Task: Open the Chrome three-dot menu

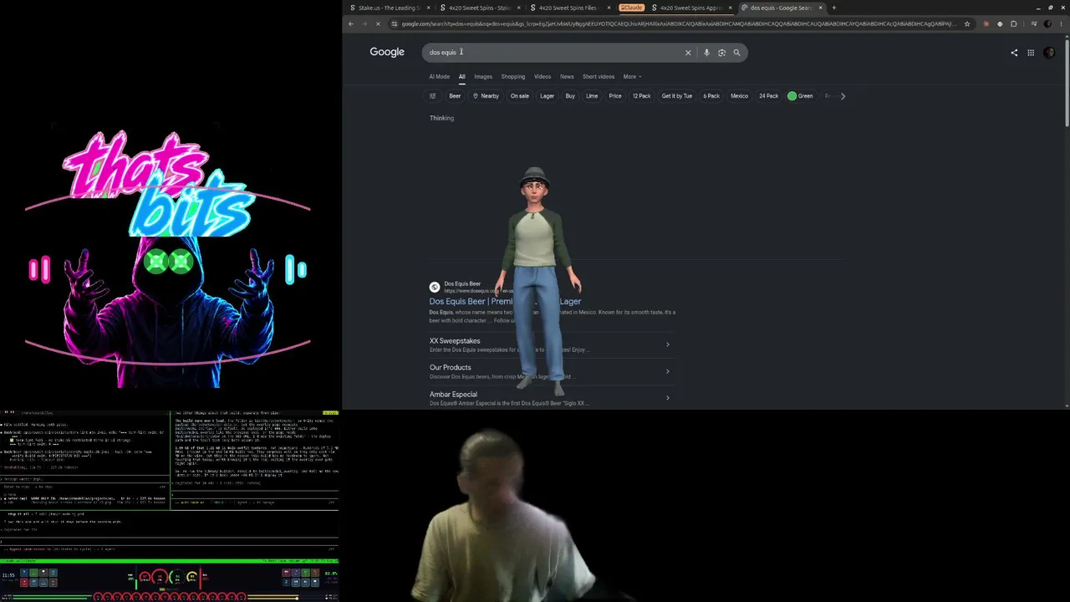Action: coord(1061,23)
